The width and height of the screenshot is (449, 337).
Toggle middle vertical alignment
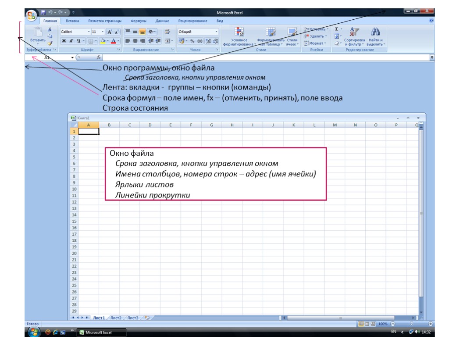135,32
